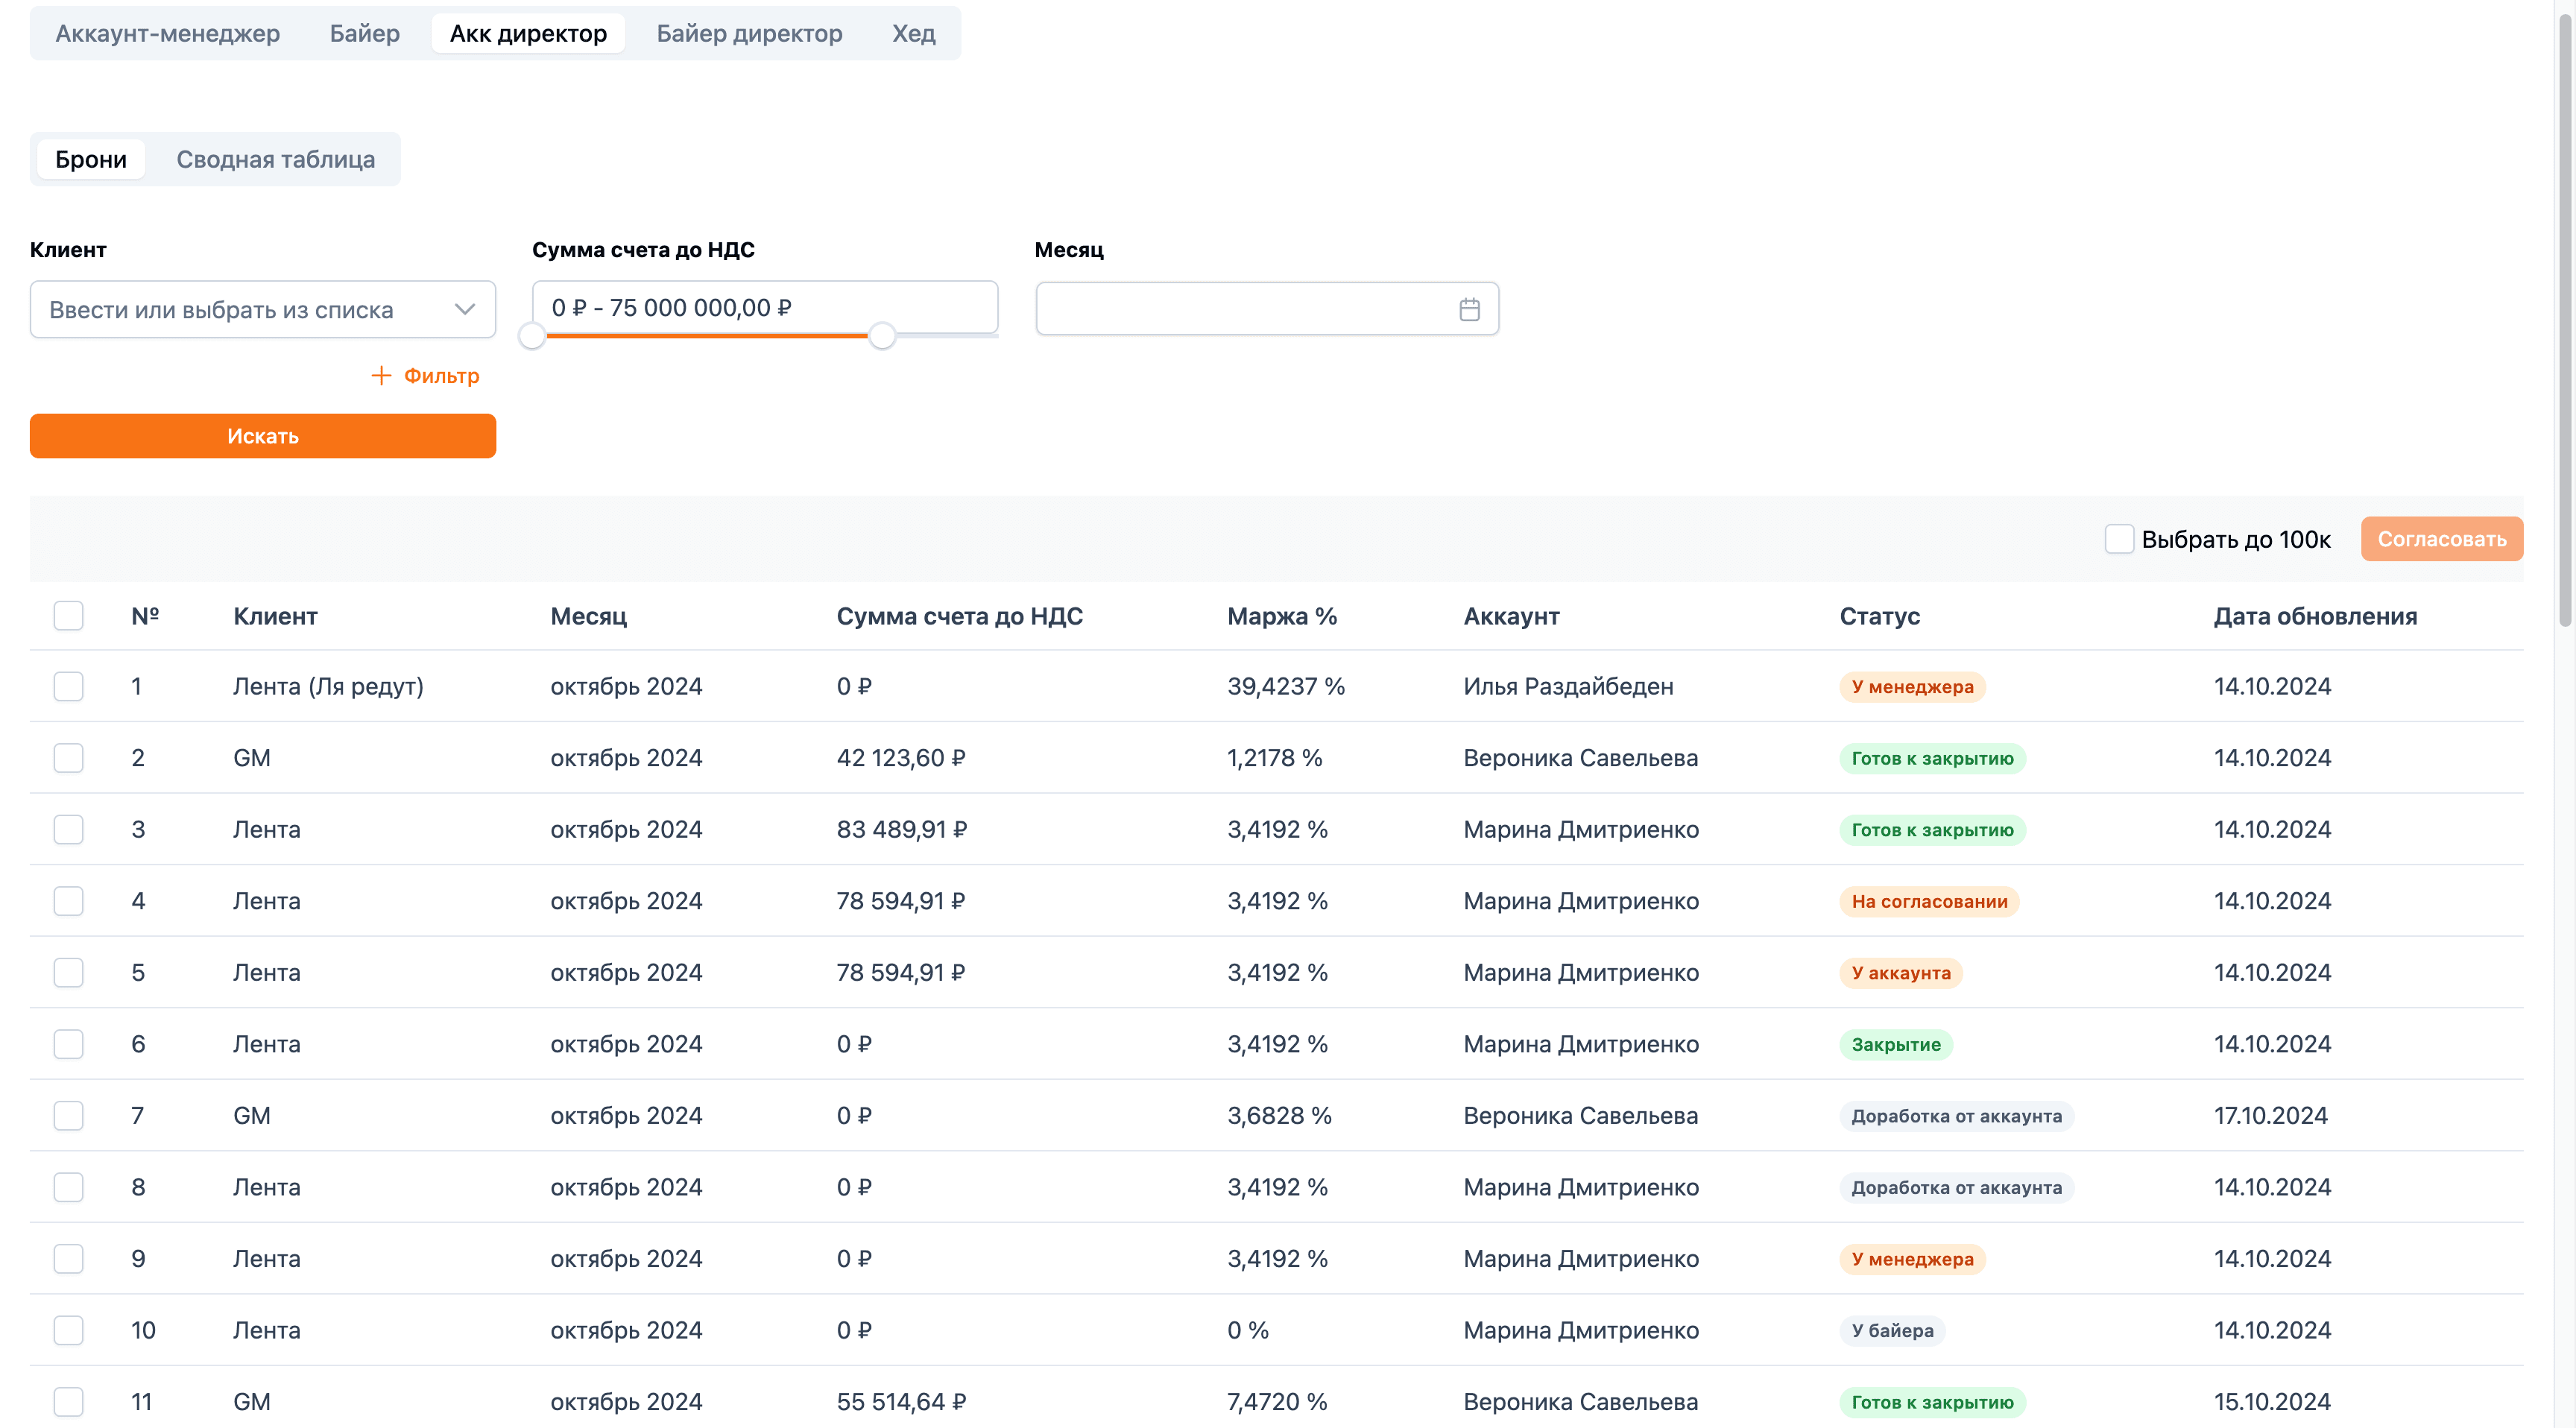Click the left handle of sum slider

point(532,336)
